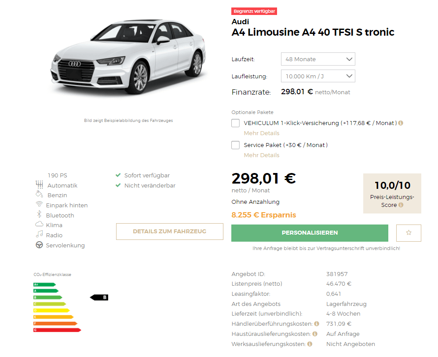The width and height of the screenshot is (438, 357).
Task: Click the 8.255 € Ersparnis text
Action: pos(264,215)
